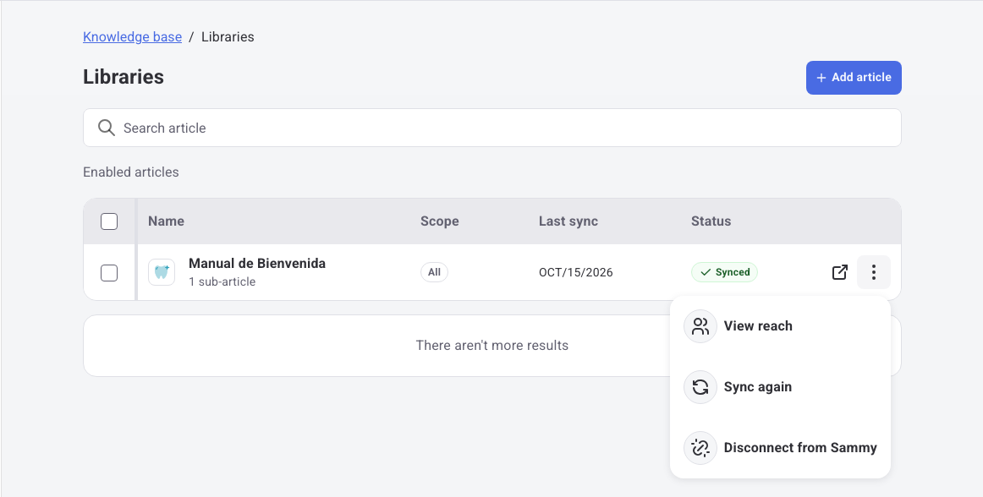The width and height of the screenshot is (983, 497).
Task: Click the broken-link Disconnect icon
Action: [700, 447]
